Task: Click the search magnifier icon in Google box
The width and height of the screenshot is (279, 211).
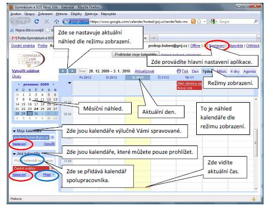Action: 256,22
